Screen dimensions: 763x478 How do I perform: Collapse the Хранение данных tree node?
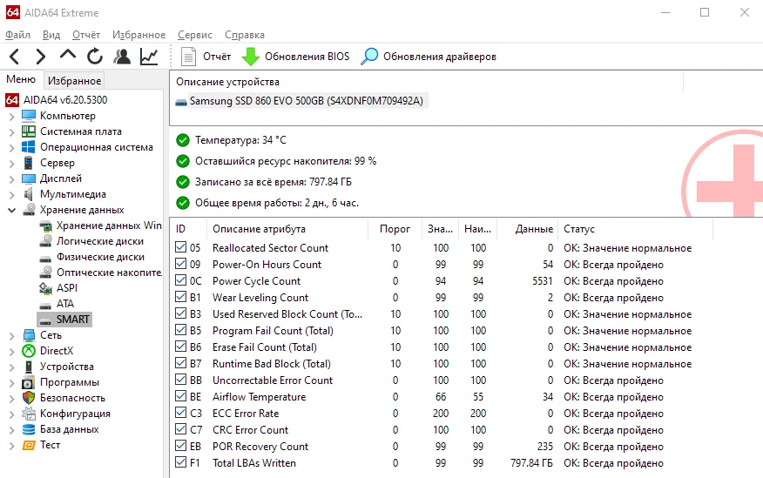[x=12, y=211]
